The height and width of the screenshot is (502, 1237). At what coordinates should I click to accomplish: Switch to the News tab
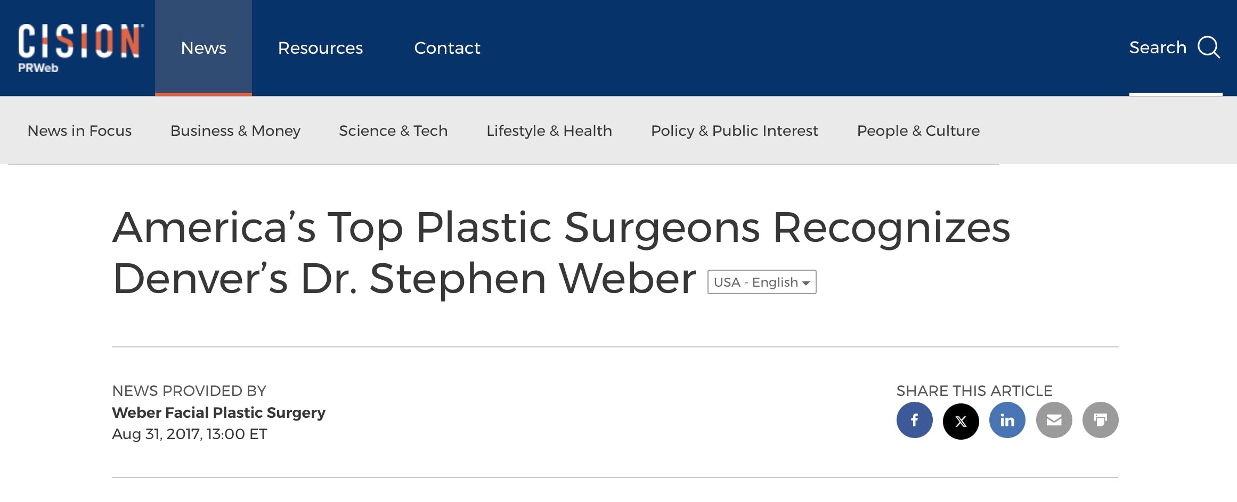(x=203, y=47)
